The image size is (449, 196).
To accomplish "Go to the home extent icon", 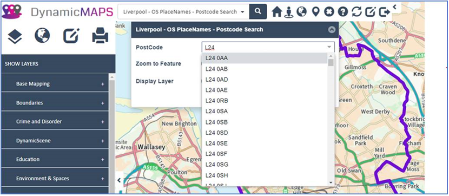I will 277,12.
